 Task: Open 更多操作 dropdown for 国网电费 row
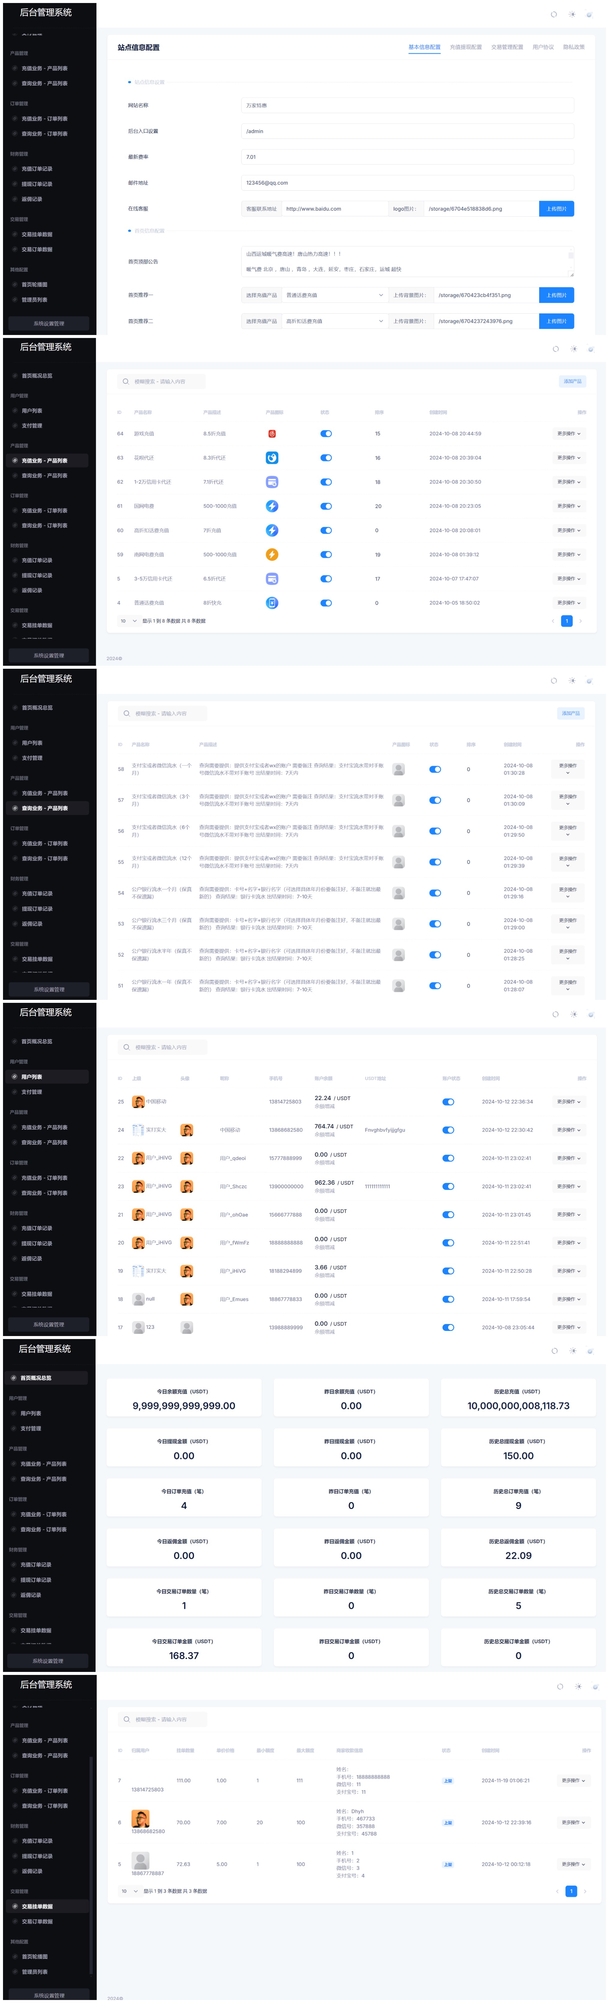click(568, 506)
